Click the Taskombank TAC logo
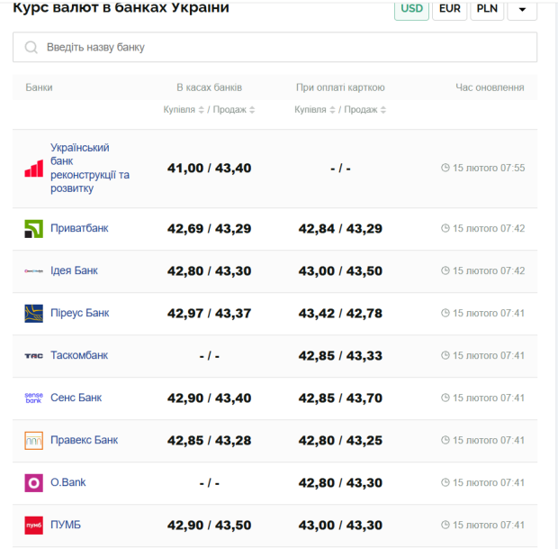The width and height of the screenshot is (558, 549). (33, 356)
